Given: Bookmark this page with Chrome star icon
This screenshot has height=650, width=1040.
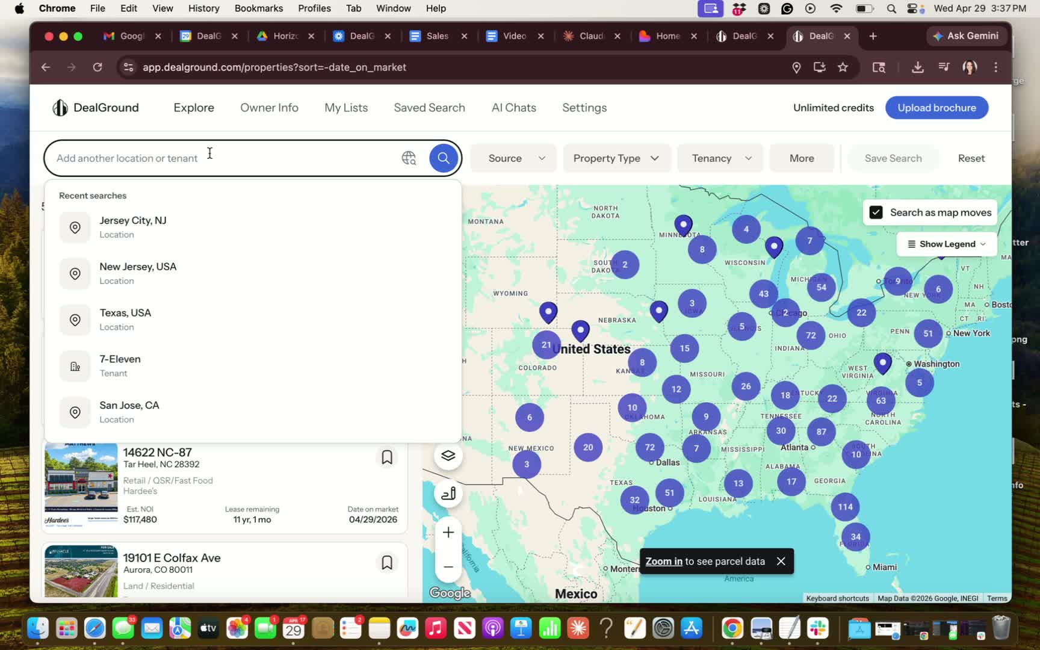Looking at the screenshot, I should [843, 67].
